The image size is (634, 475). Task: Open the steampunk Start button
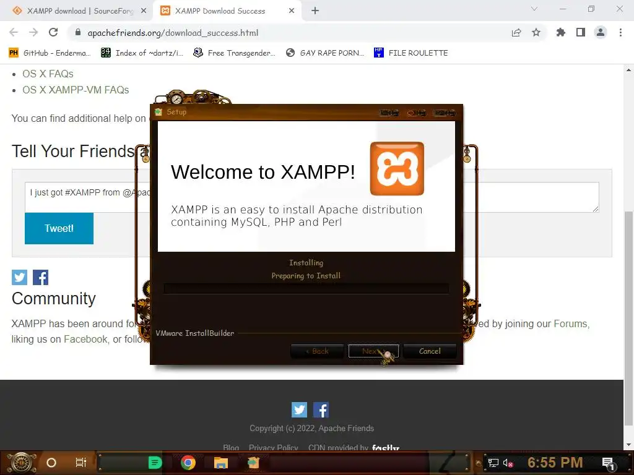pyautogui.click(x=22, y=463)
